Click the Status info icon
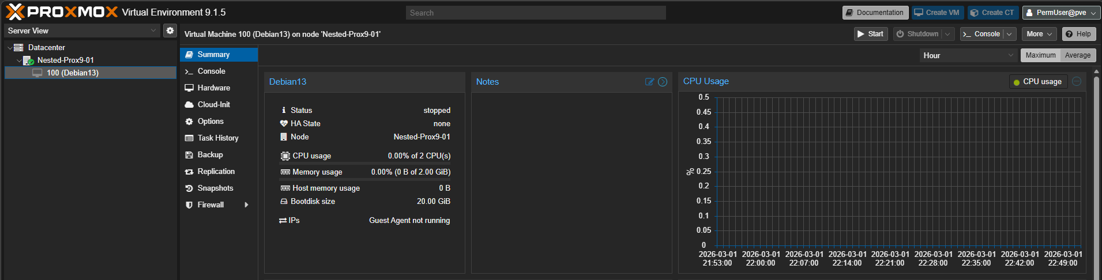 click(x=284, y=110)
